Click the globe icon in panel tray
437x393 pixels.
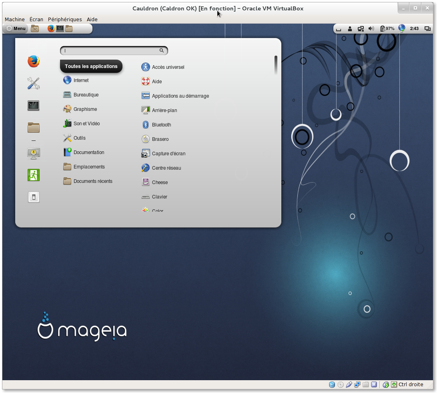tap(402, 28)
